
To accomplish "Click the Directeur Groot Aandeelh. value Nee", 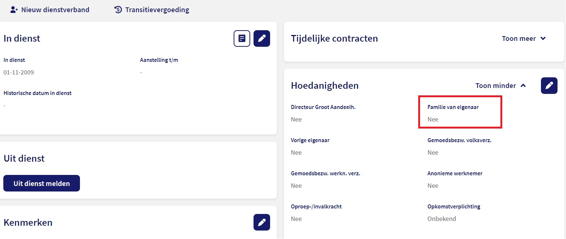I will pos(296,119).
